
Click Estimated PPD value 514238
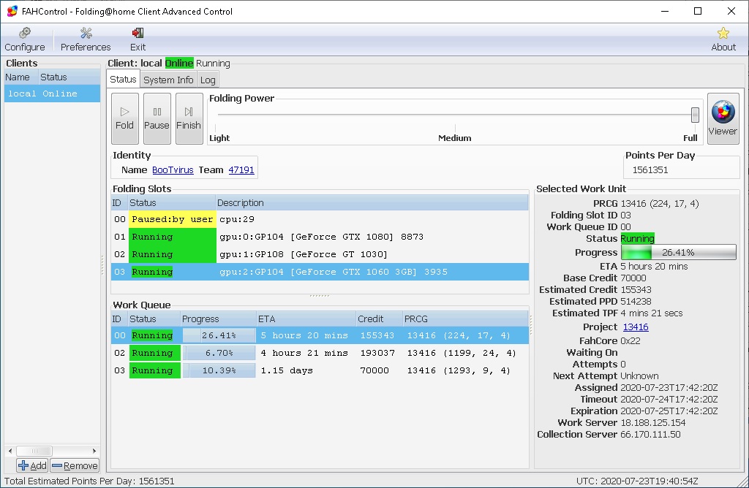pyautogui.click(x=636, y=302)
